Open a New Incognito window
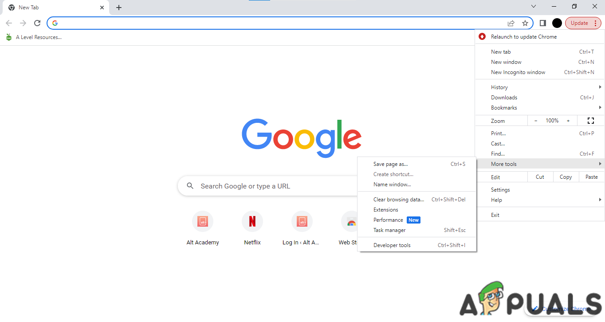The image size is (605, 322). [540, 72]
